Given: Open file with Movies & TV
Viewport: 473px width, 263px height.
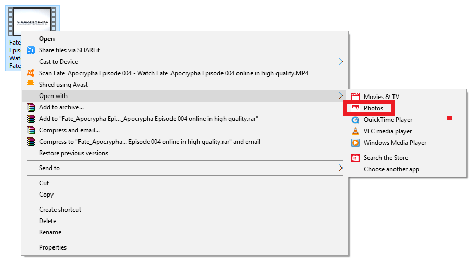Looking at the screenshot, I should [382, 96].
